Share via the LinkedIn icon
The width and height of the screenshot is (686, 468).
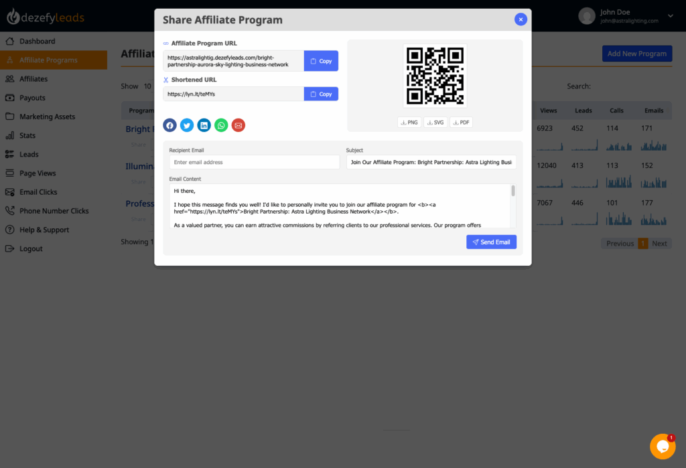click(204, 125)
